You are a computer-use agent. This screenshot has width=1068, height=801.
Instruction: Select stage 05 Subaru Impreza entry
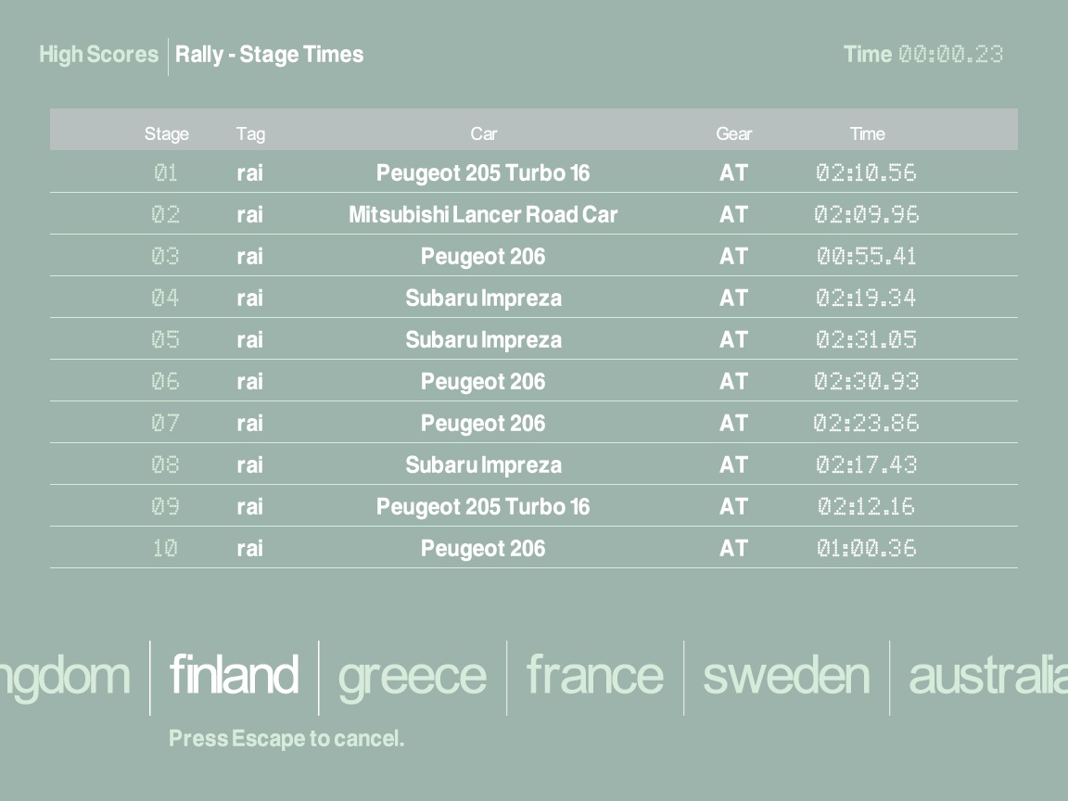coord(483,340)
